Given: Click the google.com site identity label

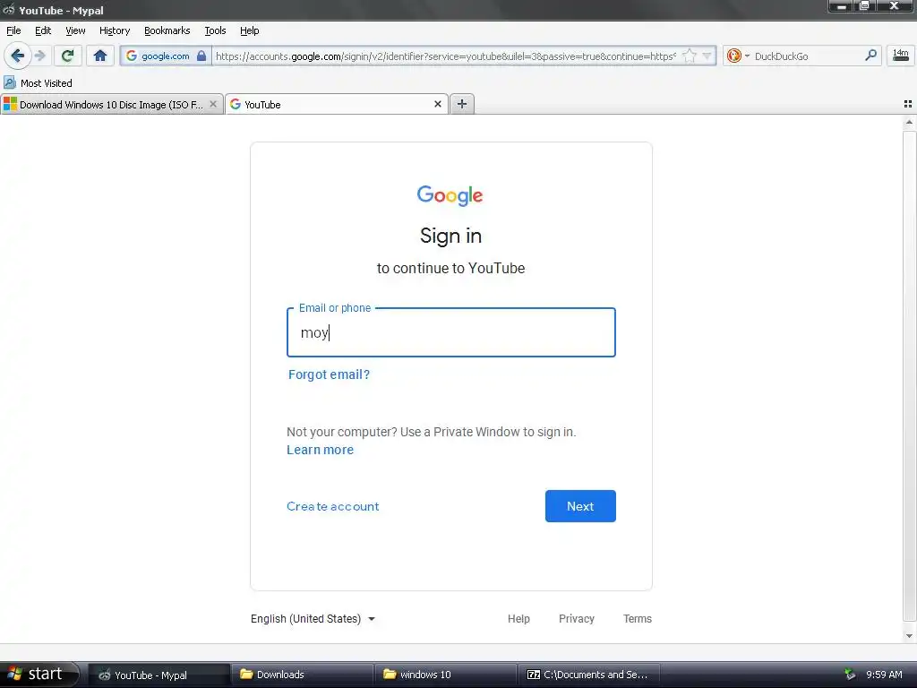Looking at the screenshot, I should (166, 56).
